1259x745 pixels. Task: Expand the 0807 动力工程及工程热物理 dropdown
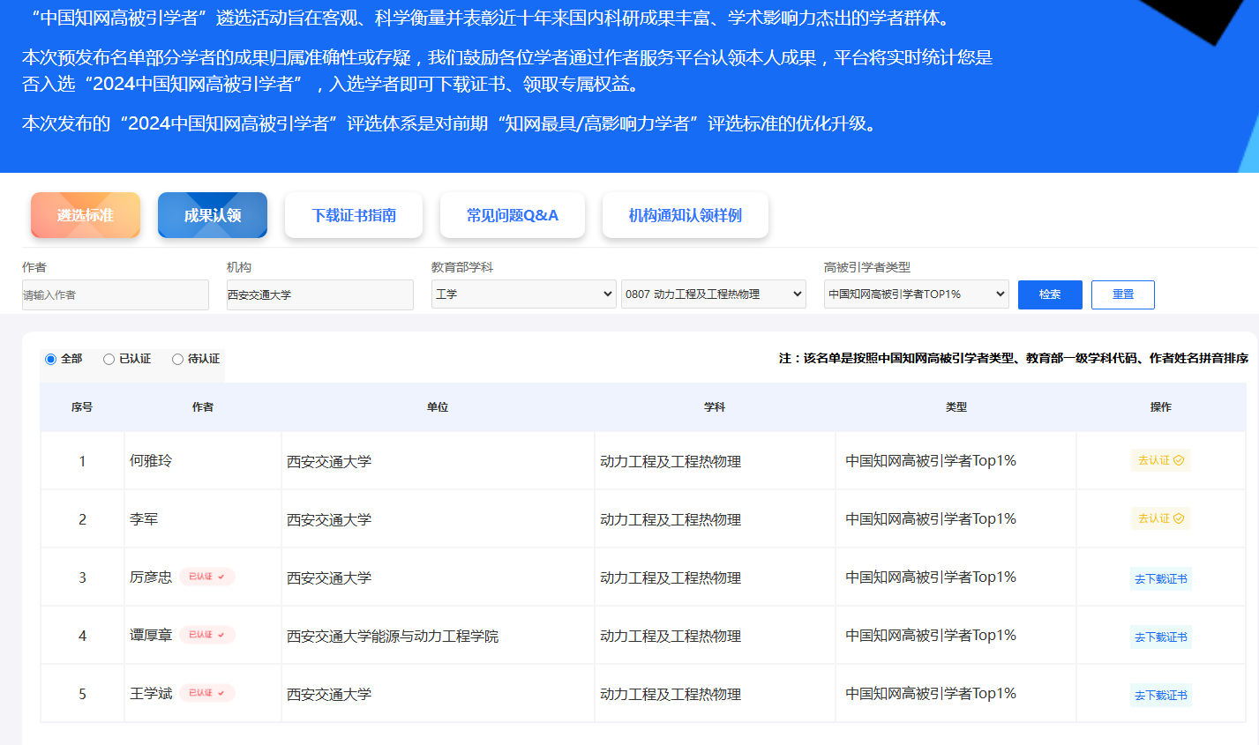713,294
